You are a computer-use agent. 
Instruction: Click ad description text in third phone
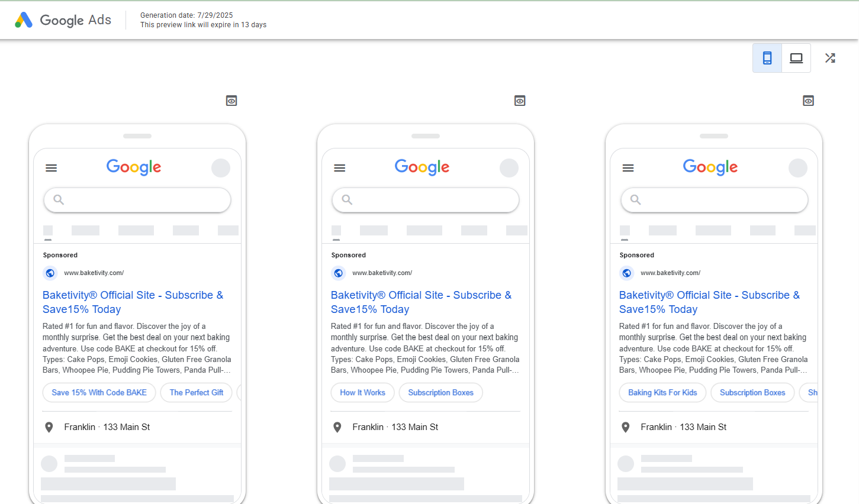[x=713, y=348]
